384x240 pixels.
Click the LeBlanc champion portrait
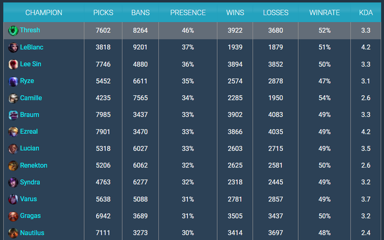click(x=13, y=47)
